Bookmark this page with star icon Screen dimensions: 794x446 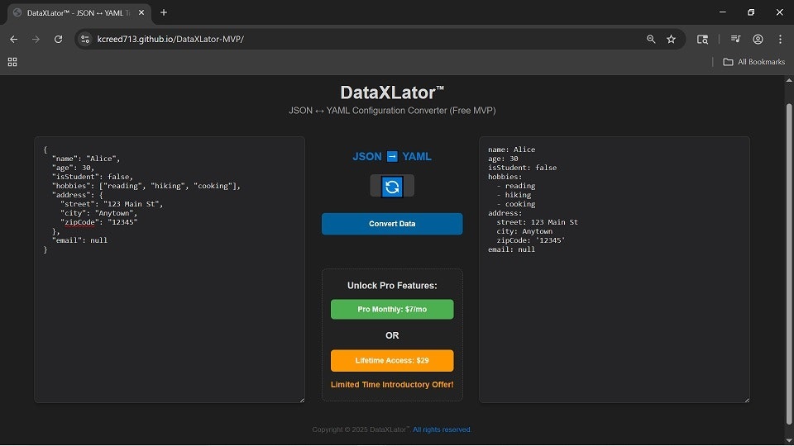671,39
